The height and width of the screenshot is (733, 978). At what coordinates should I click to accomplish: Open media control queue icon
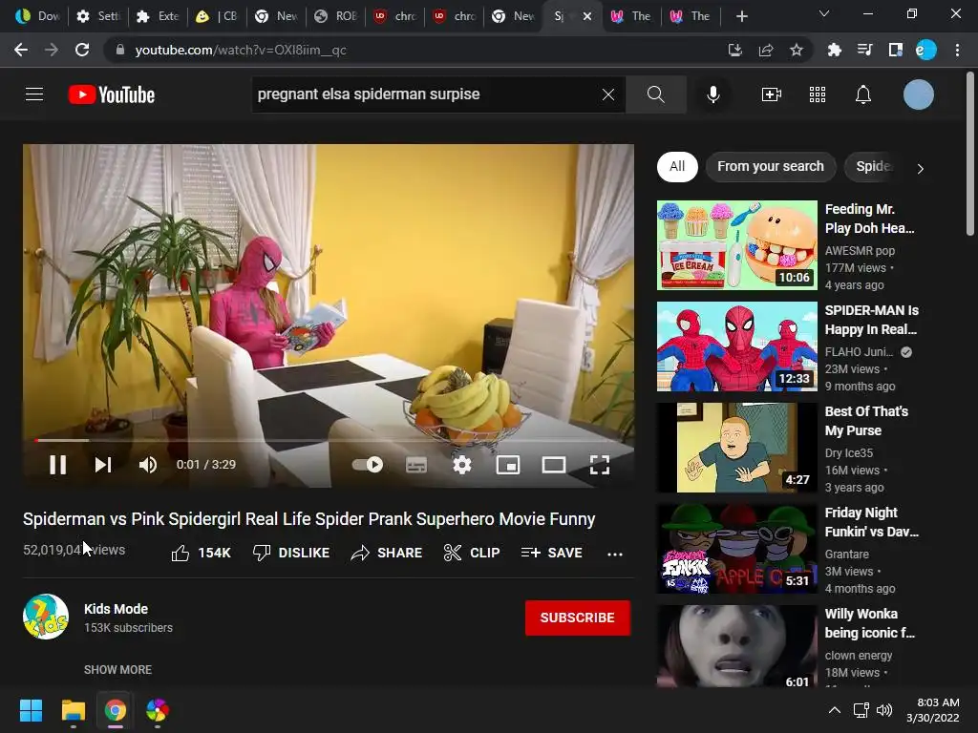[x=864, y=50]
